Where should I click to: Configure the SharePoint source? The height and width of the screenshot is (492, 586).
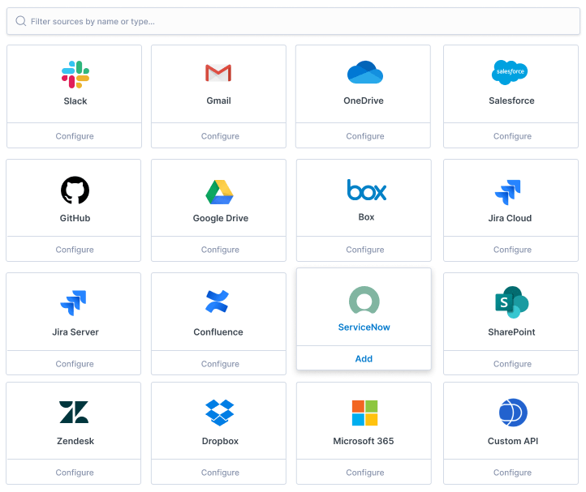coord(512,364)
